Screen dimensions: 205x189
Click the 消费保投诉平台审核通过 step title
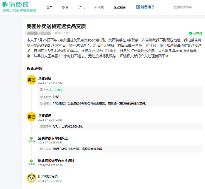coord(56,161)
